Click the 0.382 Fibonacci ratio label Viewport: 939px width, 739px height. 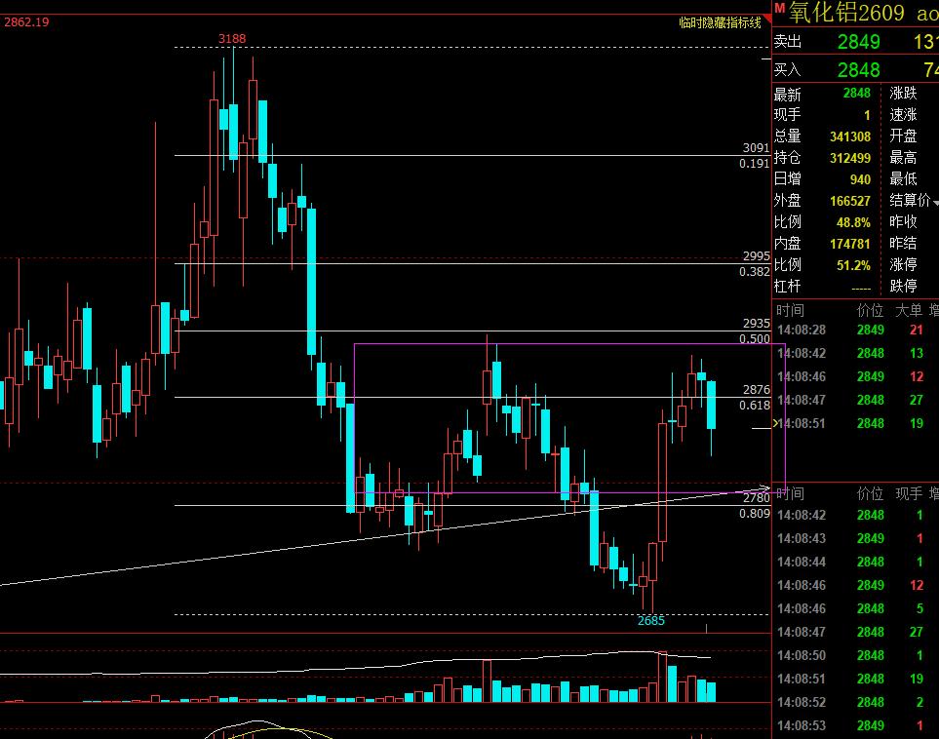pyautogui.click(x=755, y=272)
